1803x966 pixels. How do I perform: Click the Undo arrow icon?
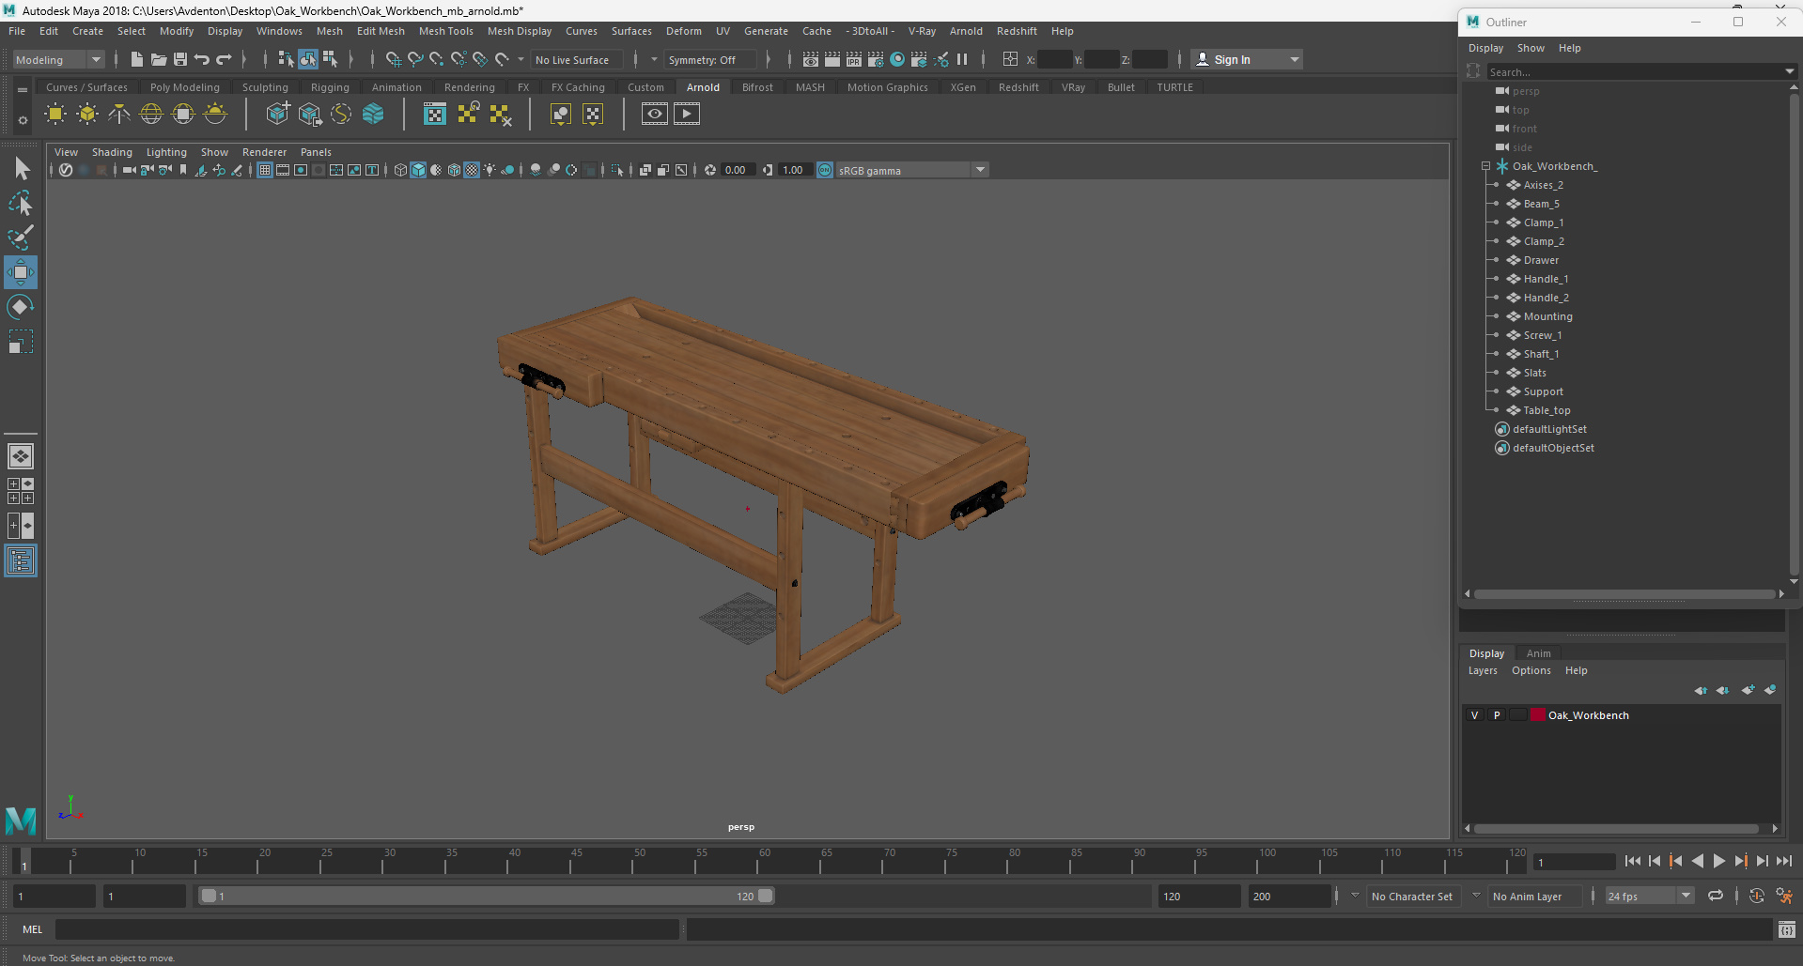click(202, 59)
